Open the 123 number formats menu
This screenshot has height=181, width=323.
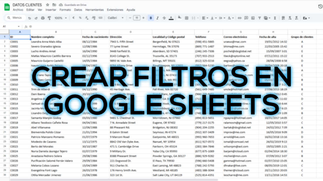[100, 18]
